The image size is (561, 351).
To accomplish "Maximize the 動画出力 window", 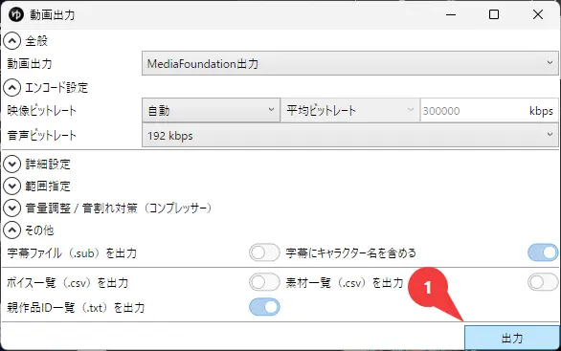I will pos(494,14).
